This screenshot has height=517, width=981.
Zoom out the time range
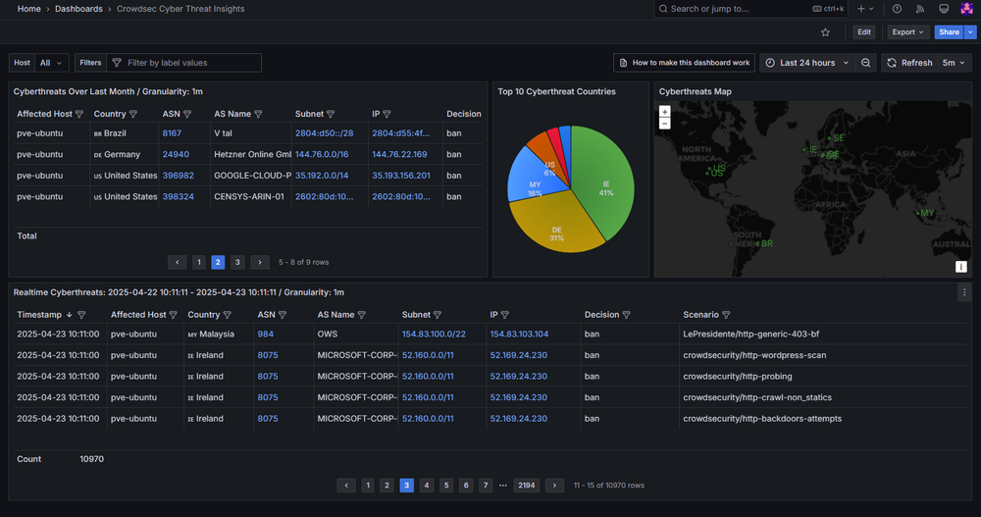tap(866, 63)
